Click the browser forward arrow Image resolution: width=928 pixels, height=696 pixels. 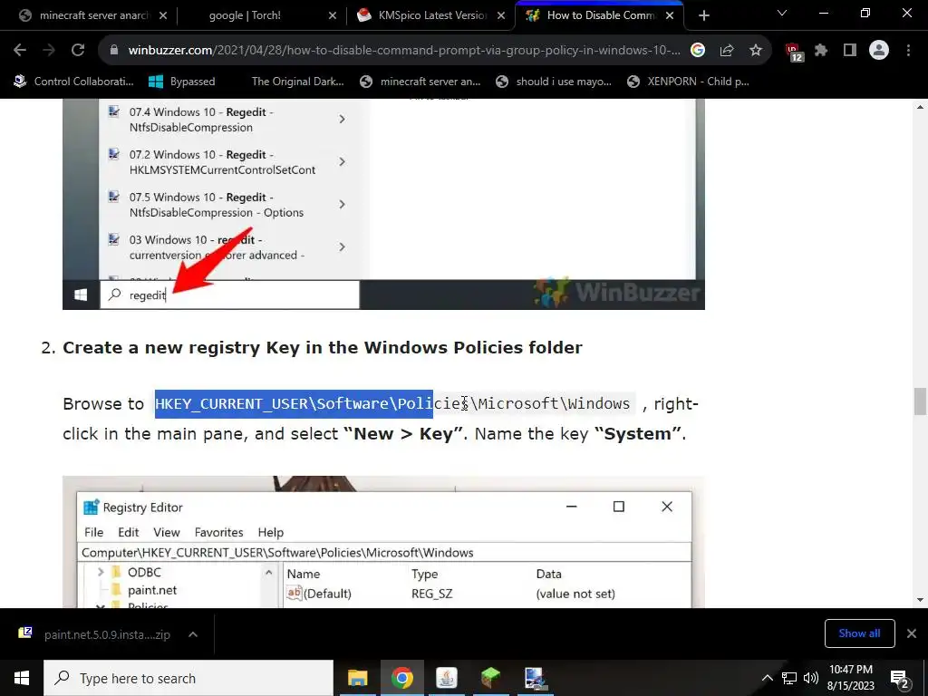(x=49, y=51)
